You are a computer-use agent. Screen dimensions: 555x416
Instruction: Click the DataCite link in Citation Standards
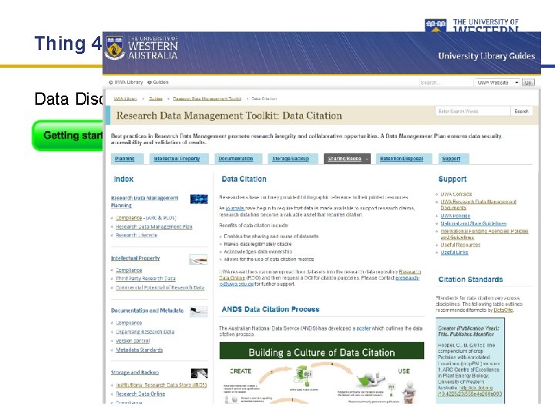tap(503, 310)
